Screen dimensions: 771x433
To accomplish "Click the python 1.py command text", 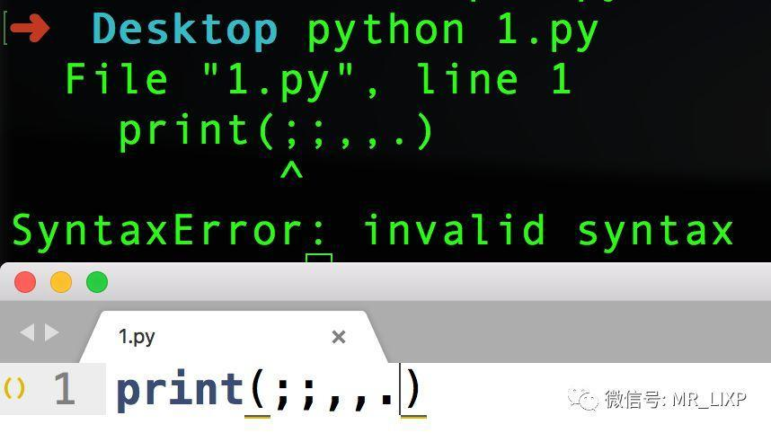I will [453, 31].
